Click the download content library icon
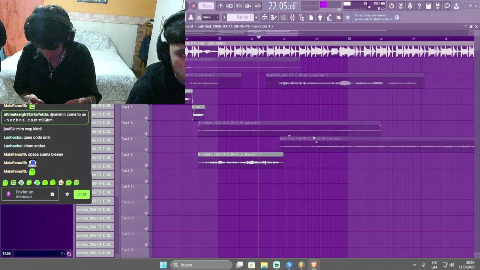Screen dimensions: 480x270 [x=456, y=6]
